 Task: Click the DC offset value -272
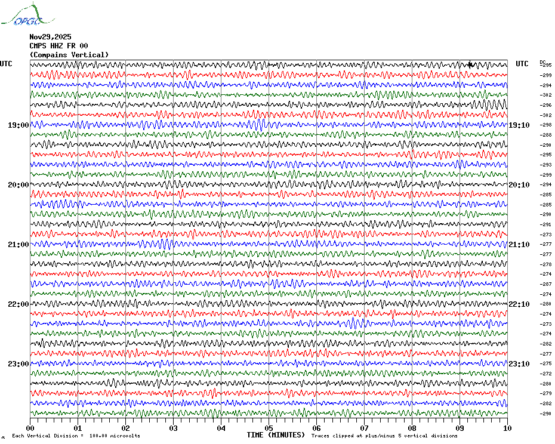click(x=546, y=374)
